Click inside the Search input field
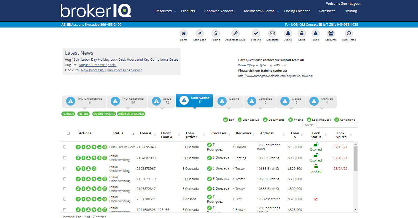 (x=337, y=125)
